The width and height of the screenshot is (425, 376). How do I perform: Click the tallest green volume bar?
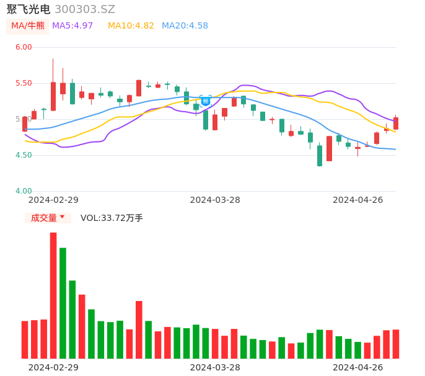click(x=63, y=303)
